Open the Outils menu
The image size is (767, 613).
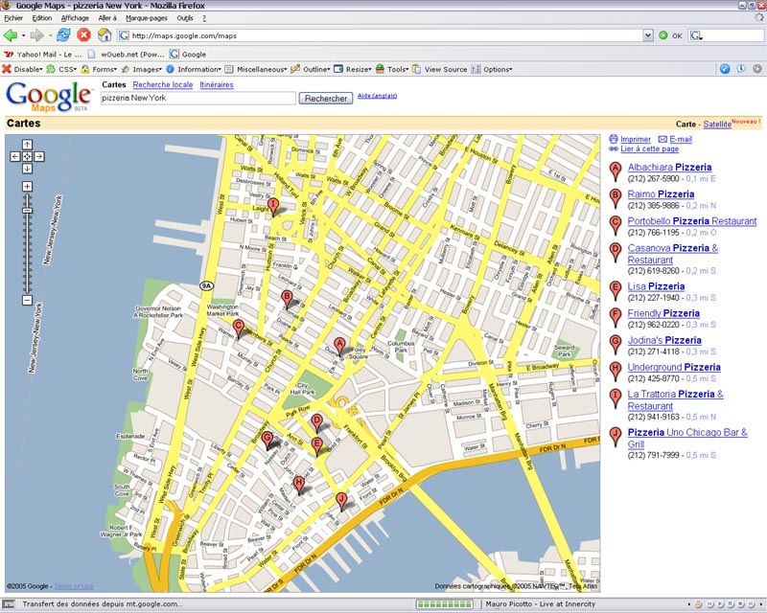(x=185, y=18)
